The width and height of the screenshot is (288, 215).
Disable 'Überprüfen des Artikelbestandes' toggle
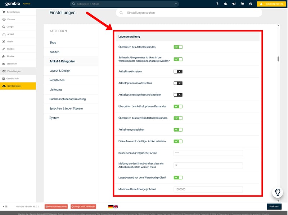178,47
